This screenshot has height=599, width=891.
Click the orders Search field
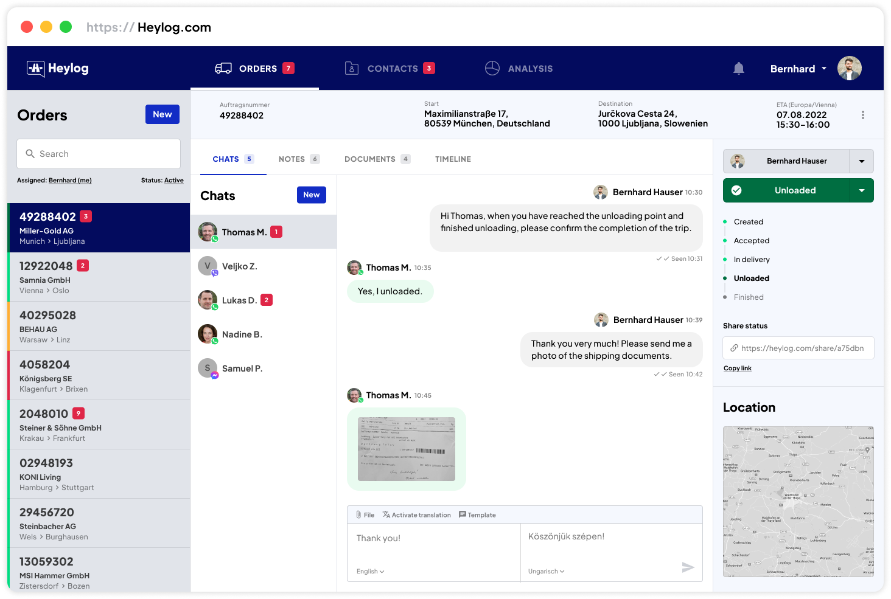coord(99,154)
